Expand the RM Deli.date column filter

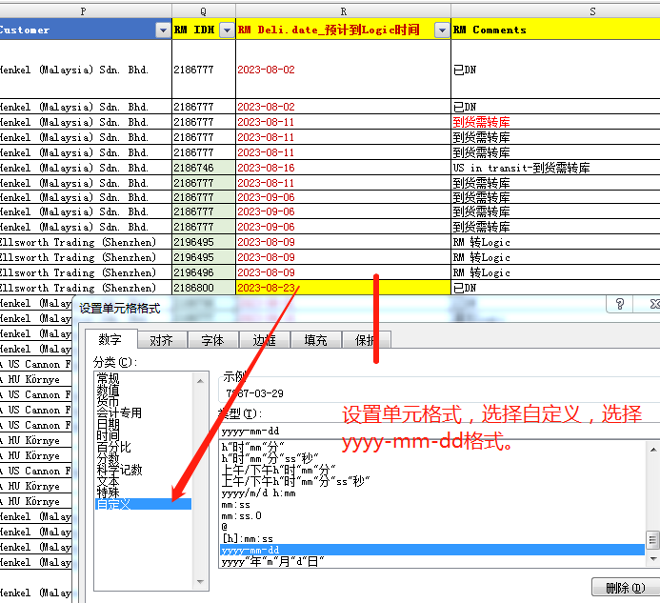tap(441, 30)
